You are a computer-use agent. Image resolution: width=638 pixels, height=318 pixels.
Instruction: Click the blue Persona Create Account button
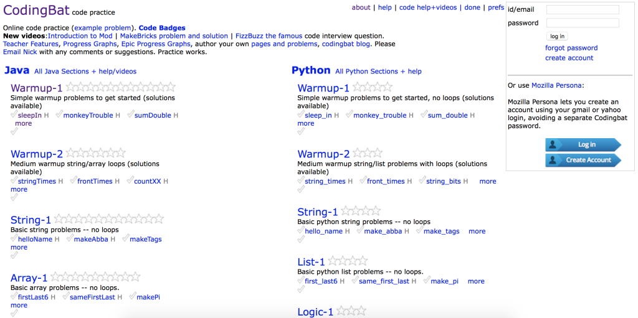pyautogui.click(x=583, y=160)
